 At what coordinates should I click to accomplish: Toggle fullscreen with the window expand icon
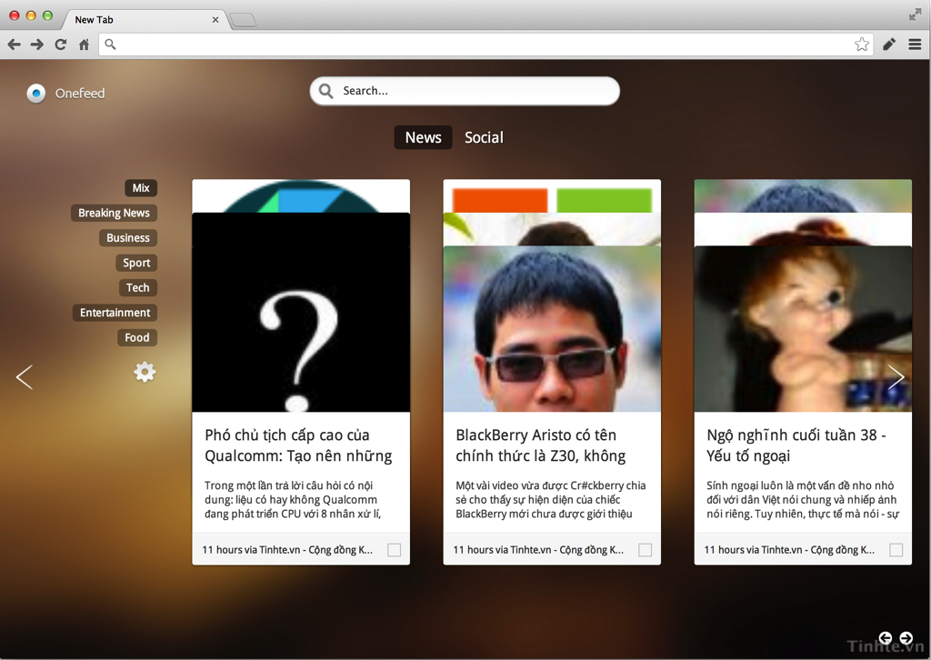coord(915,15)
